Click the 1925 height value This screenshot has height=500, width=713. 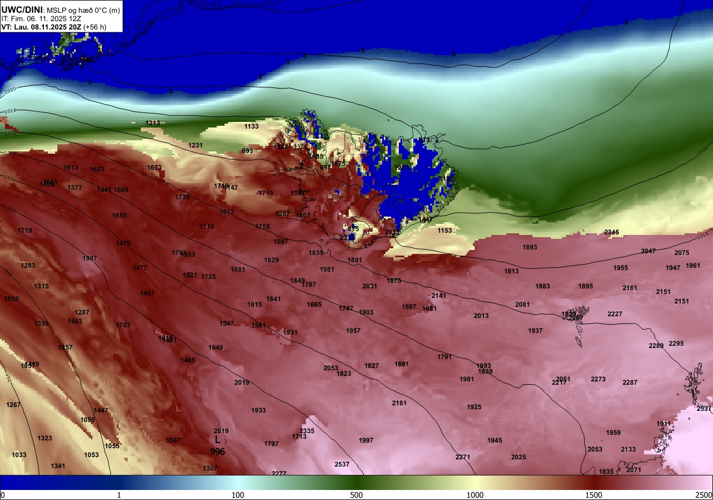pos(474,407)
